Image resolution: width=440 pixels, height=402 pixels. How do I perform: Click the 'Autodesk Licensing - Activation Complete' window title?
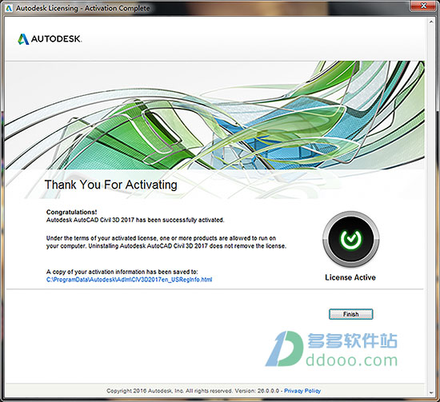click(x=82, y=9)
